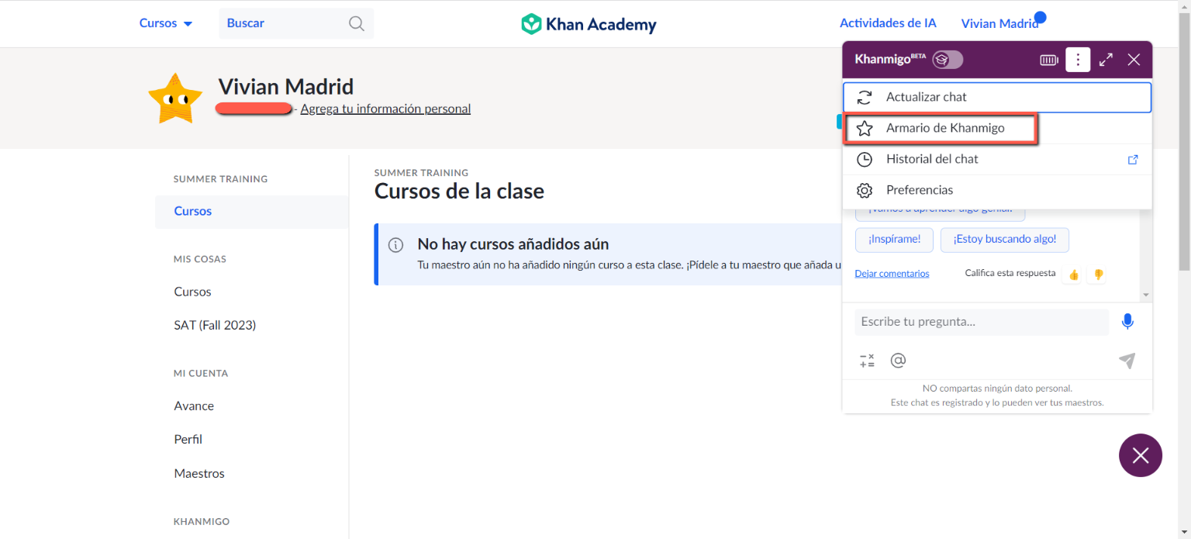Click the round purple X Khanmigo button
Screen dimensions: 1191x539
(1141, 455)
